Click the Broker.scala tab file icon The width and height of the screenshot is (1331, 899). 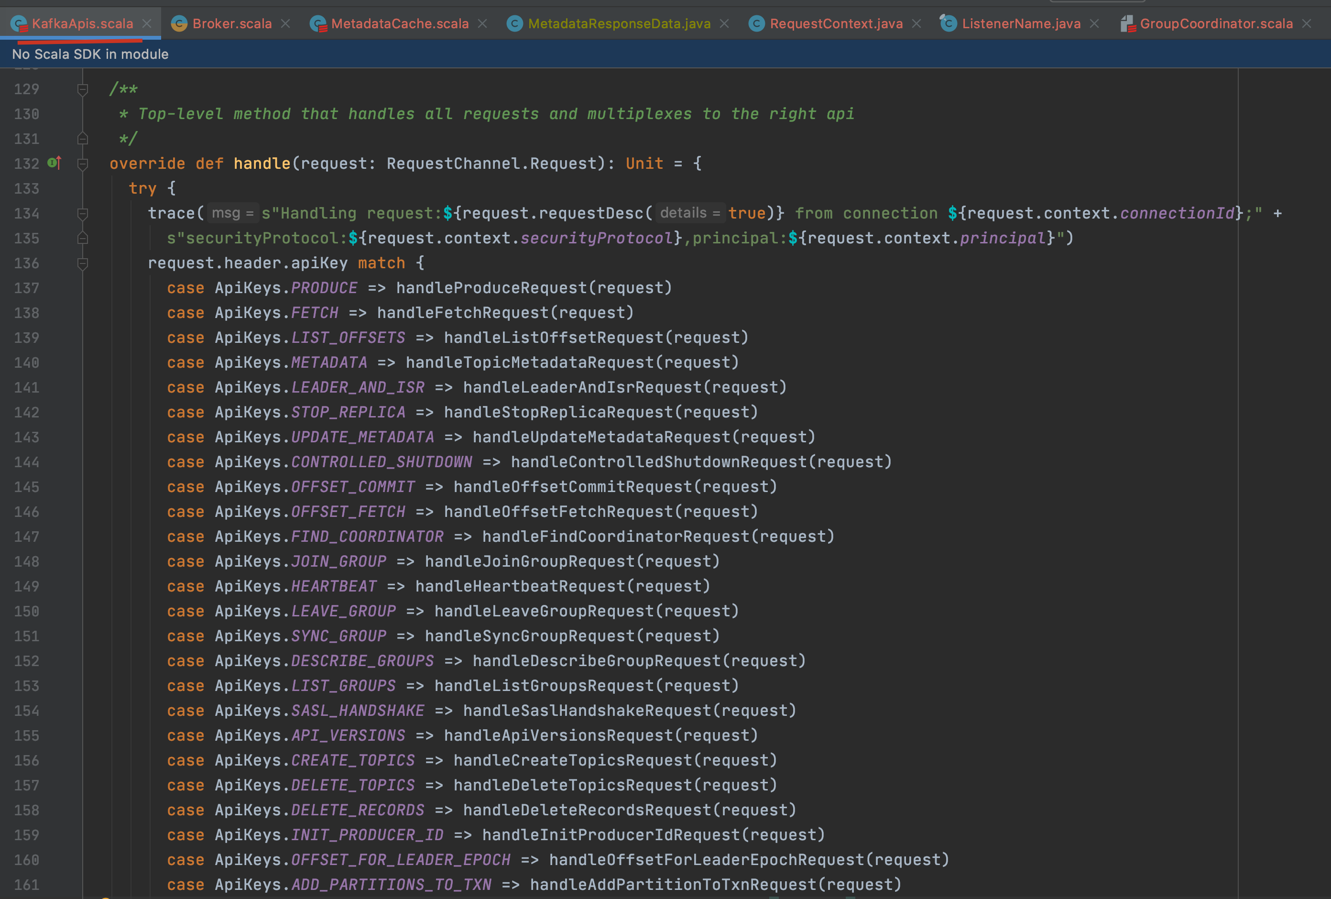click(x=179, y=23)
